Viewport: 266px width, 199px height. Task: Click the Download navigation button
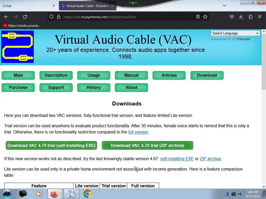pyautogui.click(x=207, y=75)
